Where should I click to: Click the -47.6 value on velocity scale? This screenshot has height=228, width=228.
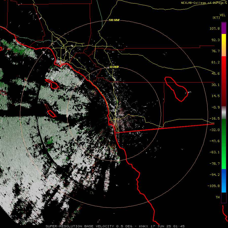click(215, 141)
